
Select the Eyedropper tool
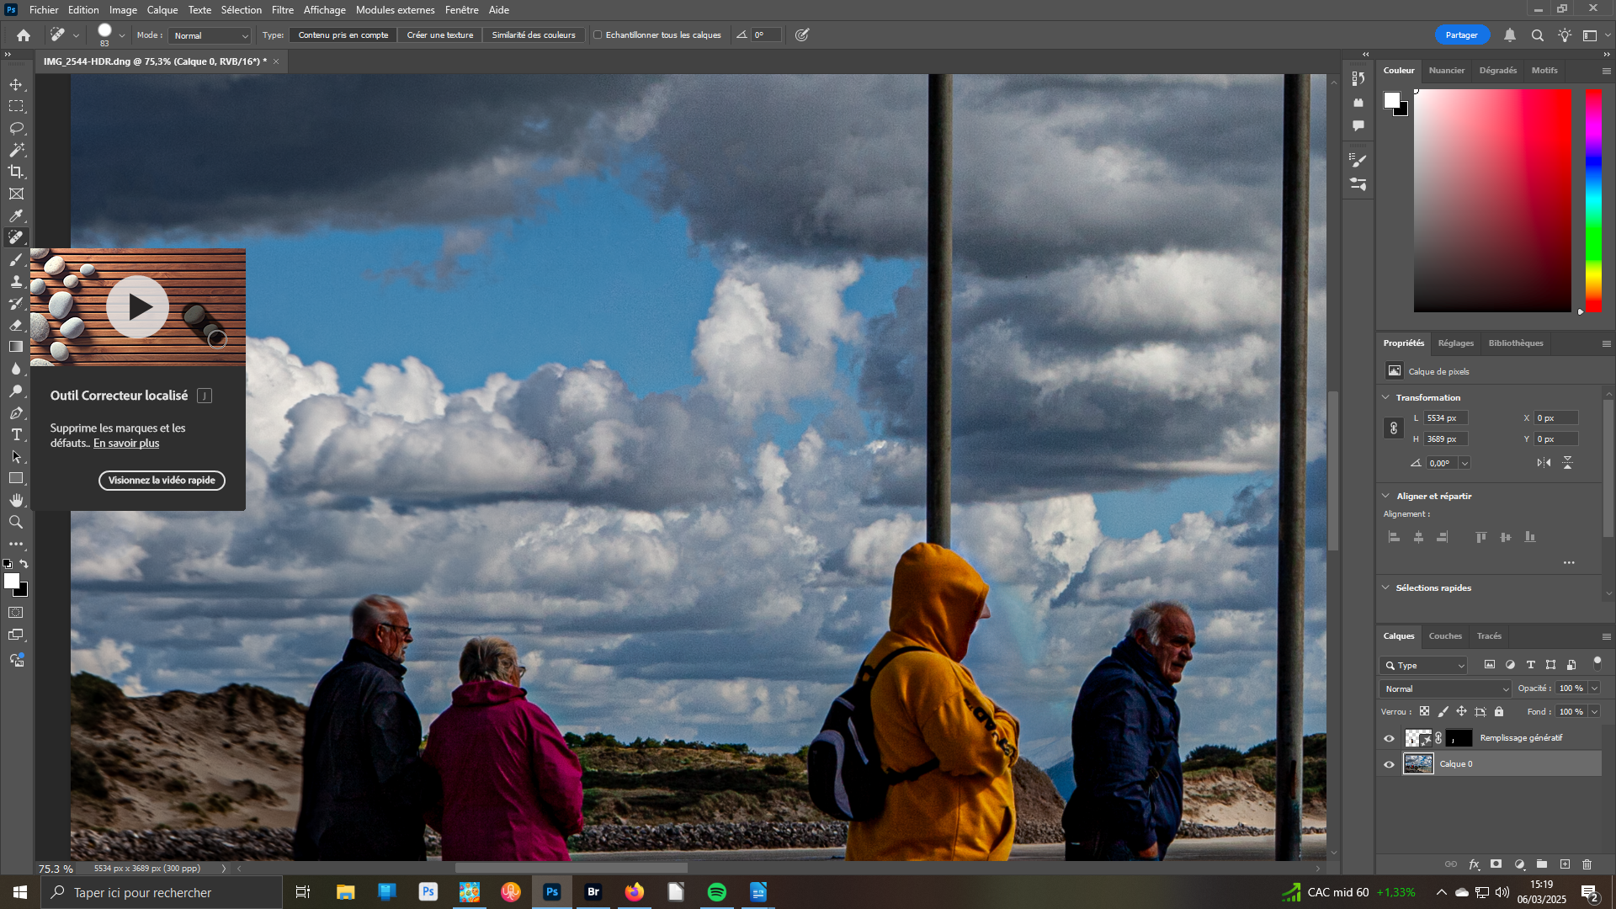16,215
